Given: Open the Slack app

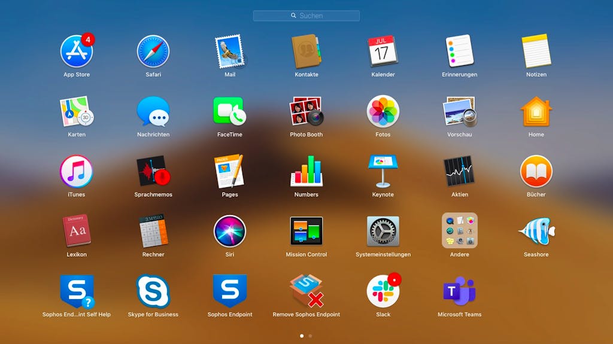Looking at the screenshot, I should pos(383,291).
